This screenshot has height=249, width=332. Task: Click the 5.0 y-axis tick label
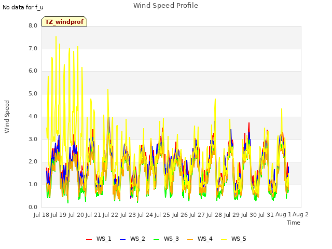tap(33, 93)
